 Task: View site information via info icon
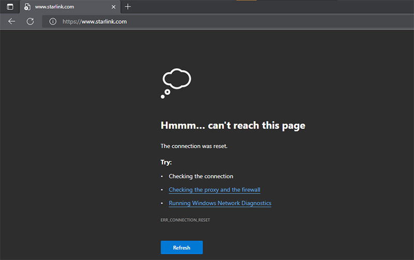(52, 22)
